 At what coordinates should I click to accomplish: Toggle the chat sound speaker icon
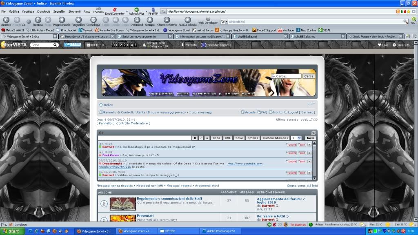coord(101,133)
